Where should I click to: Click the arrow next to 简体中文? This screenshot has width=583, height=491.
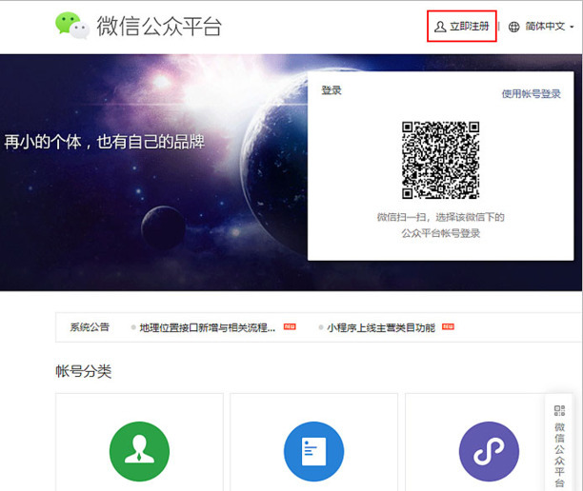(572, 28)
